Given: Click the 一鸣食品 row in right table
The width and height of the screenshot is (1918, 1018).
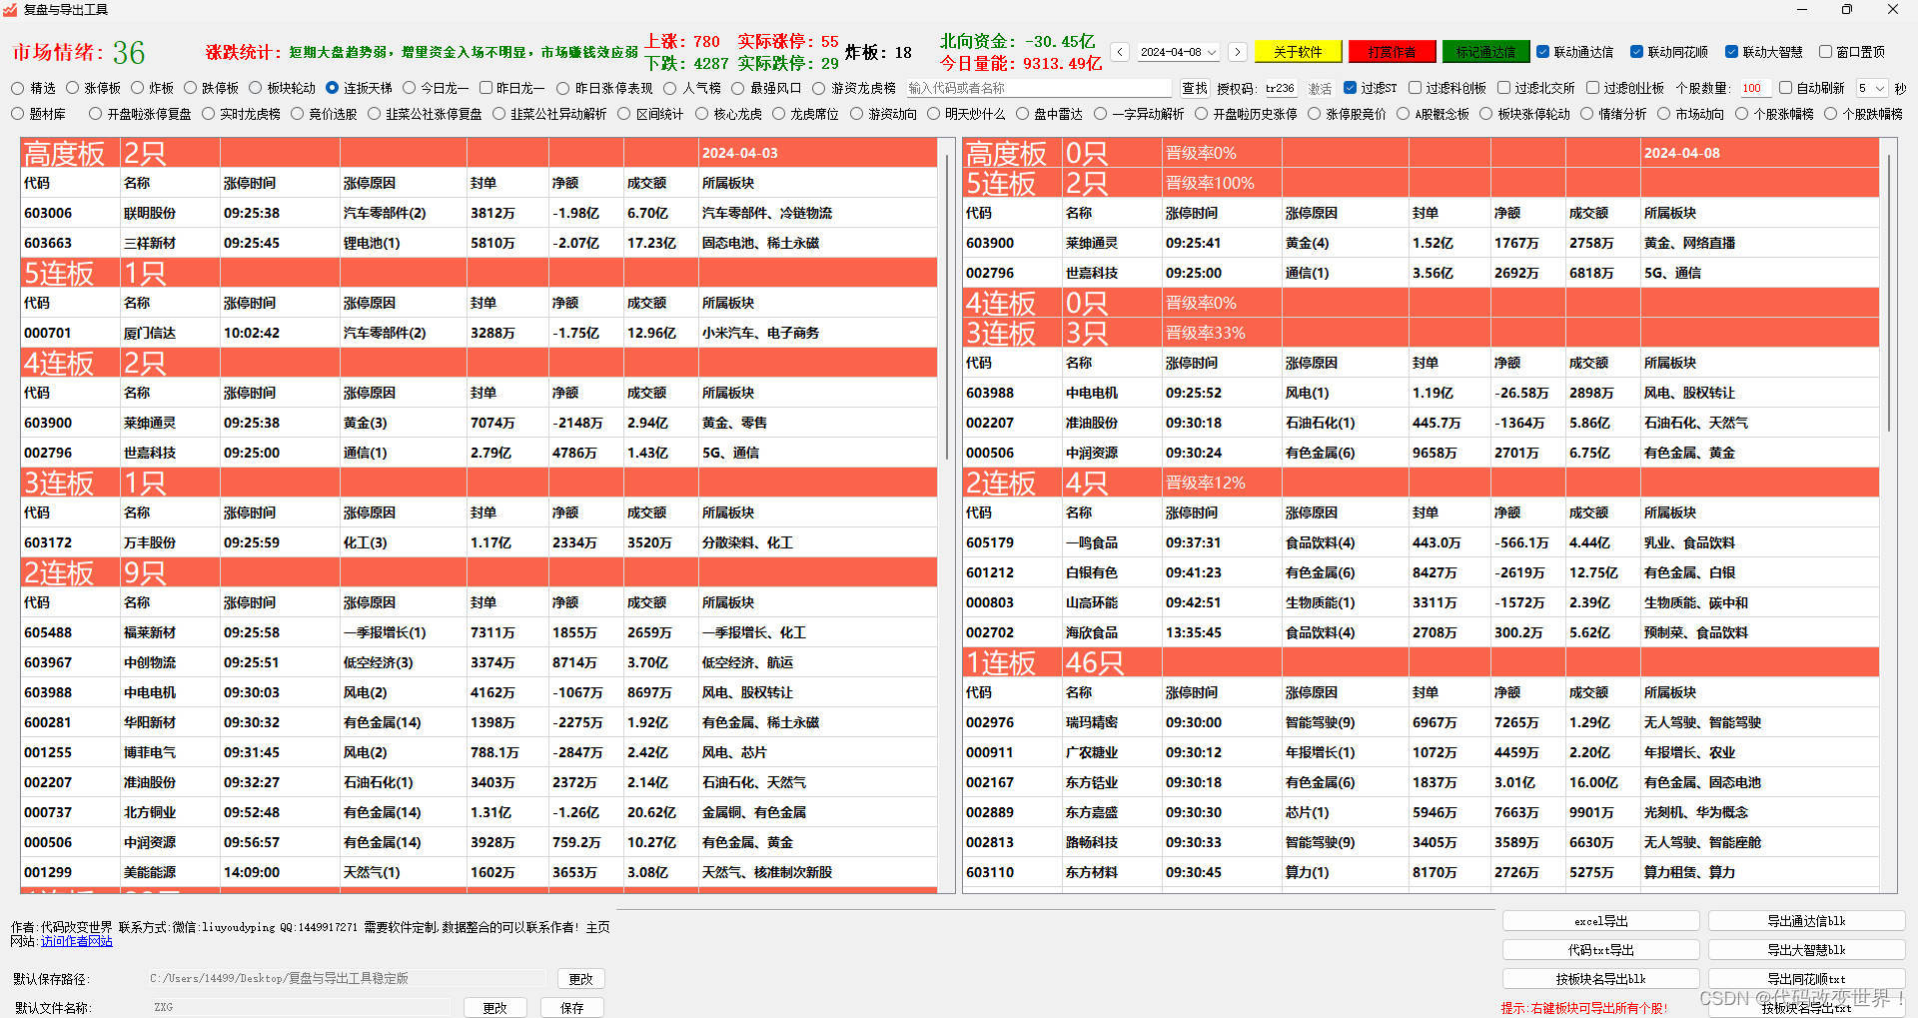Looking at the screenshot, I should pyautogui.click(x=1421, y=542).
